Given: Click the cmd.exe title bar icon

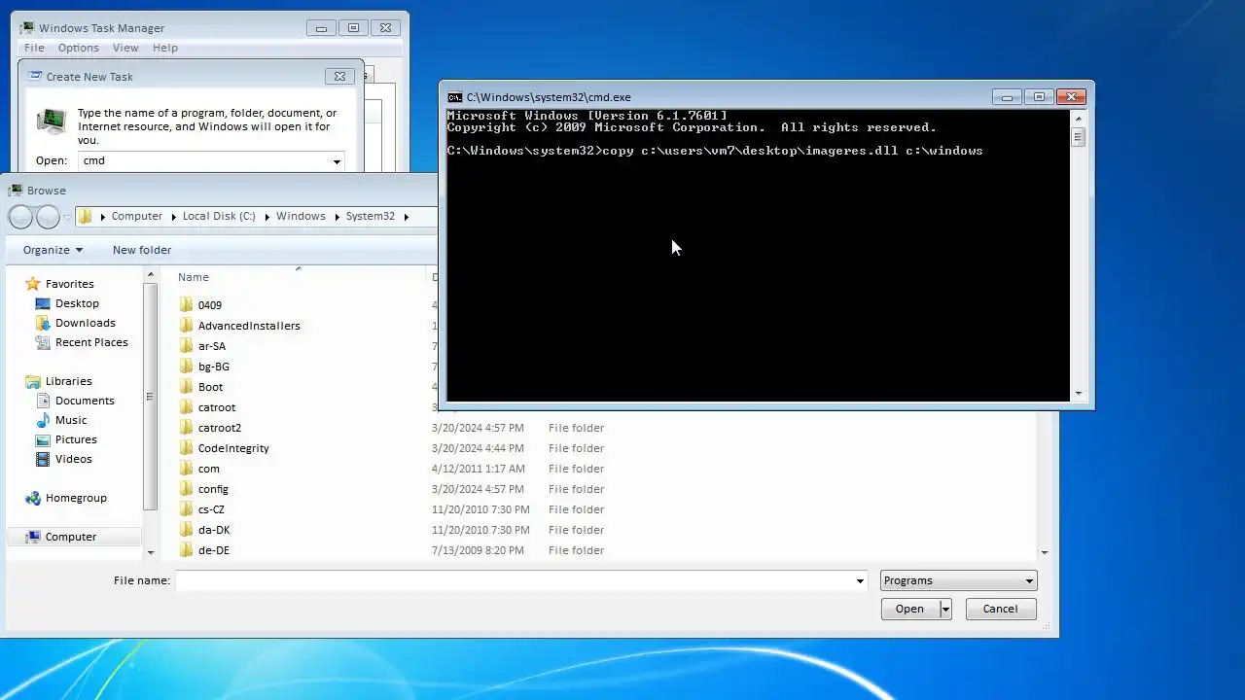Looking at the screenshot, I should [454, 97].
